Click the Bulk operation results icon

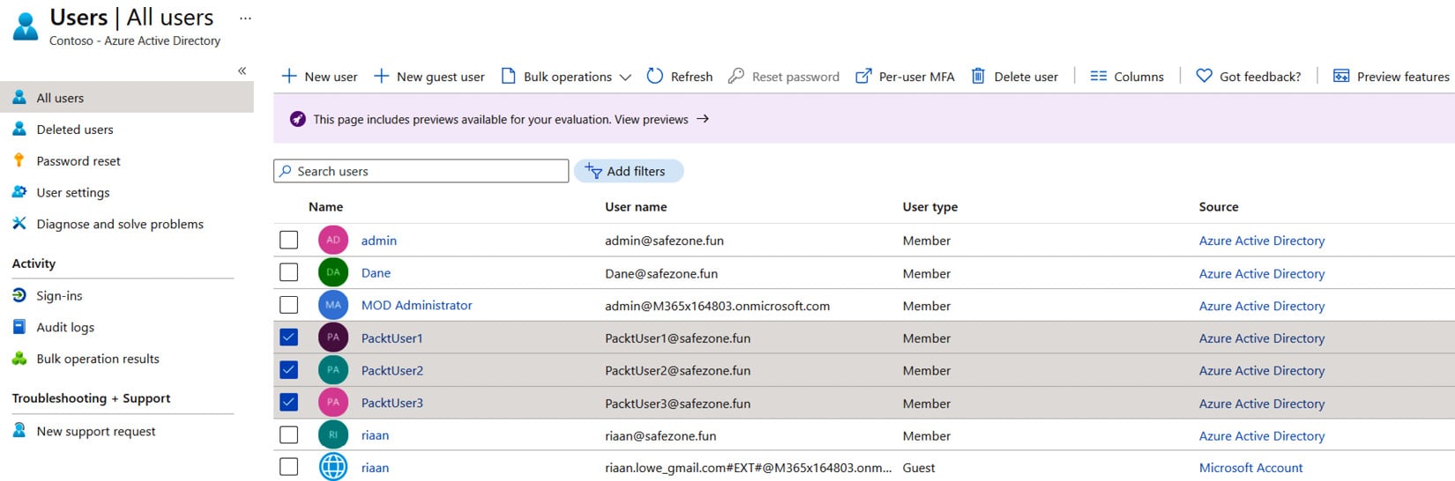(x=19, y=359)
